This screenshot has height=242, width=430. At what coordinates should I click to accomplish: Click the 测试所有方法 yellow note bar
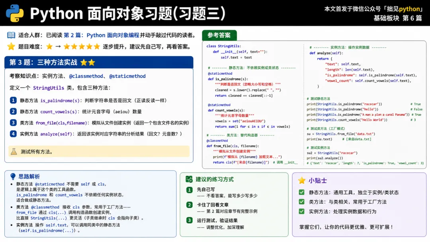click(x=99, y=152)
